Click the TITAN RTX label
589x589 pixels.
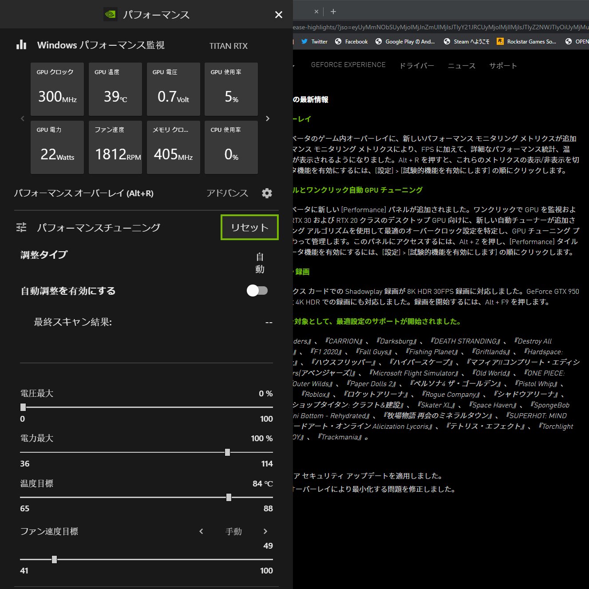(229, 46)
